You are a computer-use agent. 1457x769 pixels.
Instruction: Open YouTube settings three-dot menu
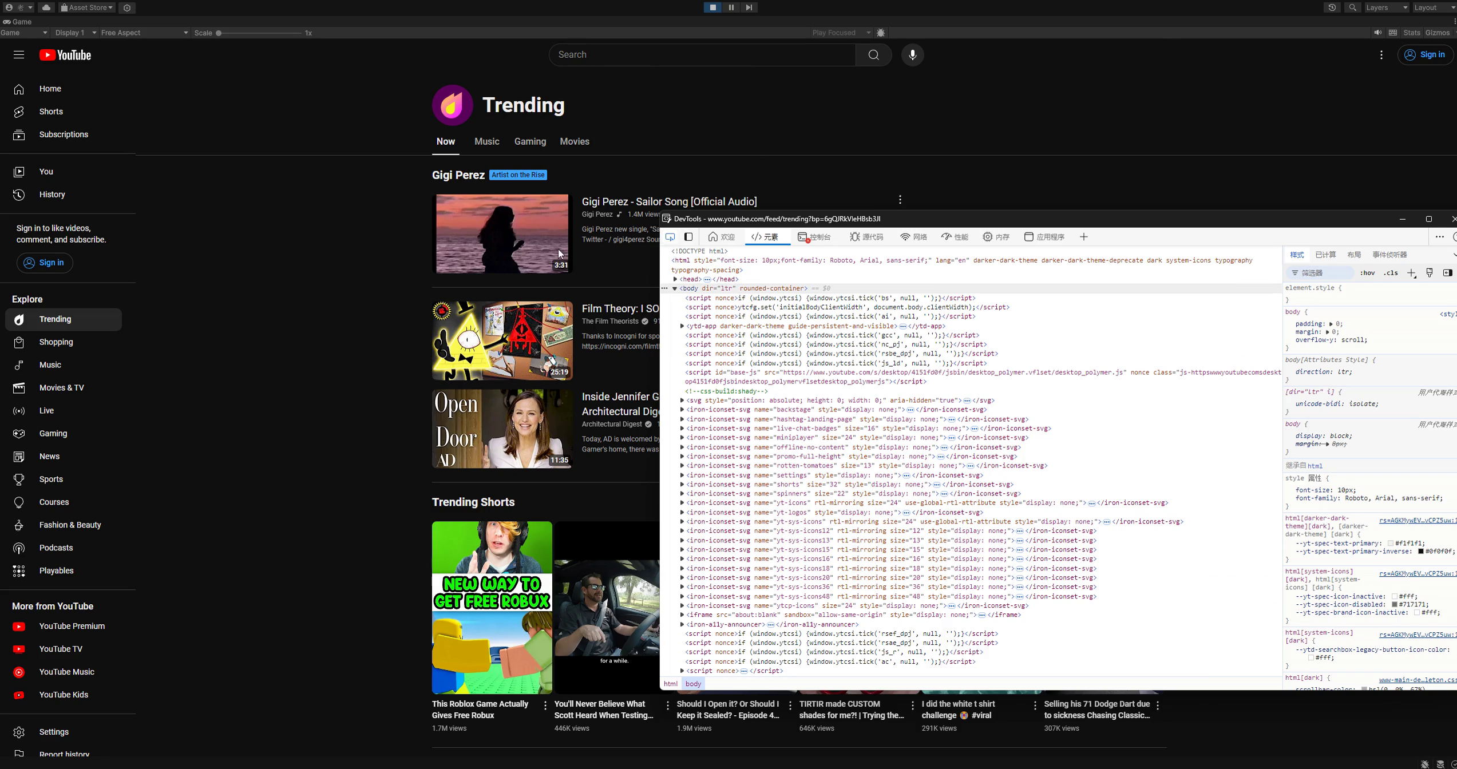coord(1381,55)
